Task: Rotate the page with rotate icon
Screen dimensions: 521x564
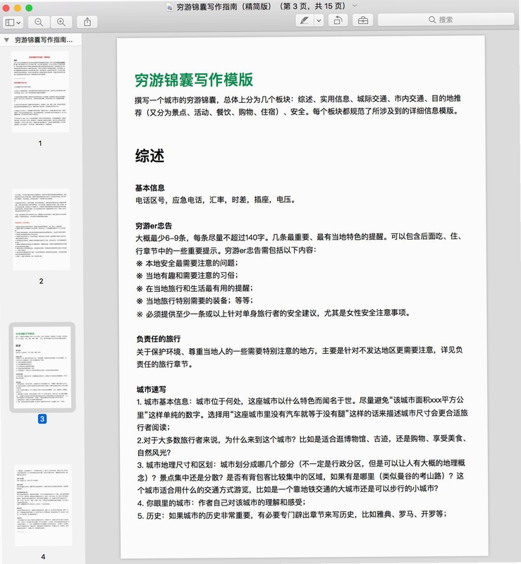Action: pos(338,20)
